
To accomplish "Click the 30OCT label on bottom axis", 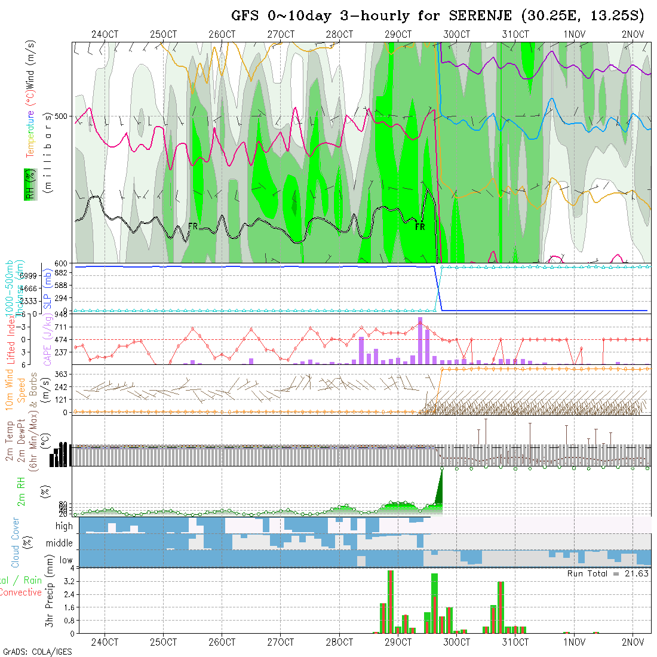I will [457, 642].
